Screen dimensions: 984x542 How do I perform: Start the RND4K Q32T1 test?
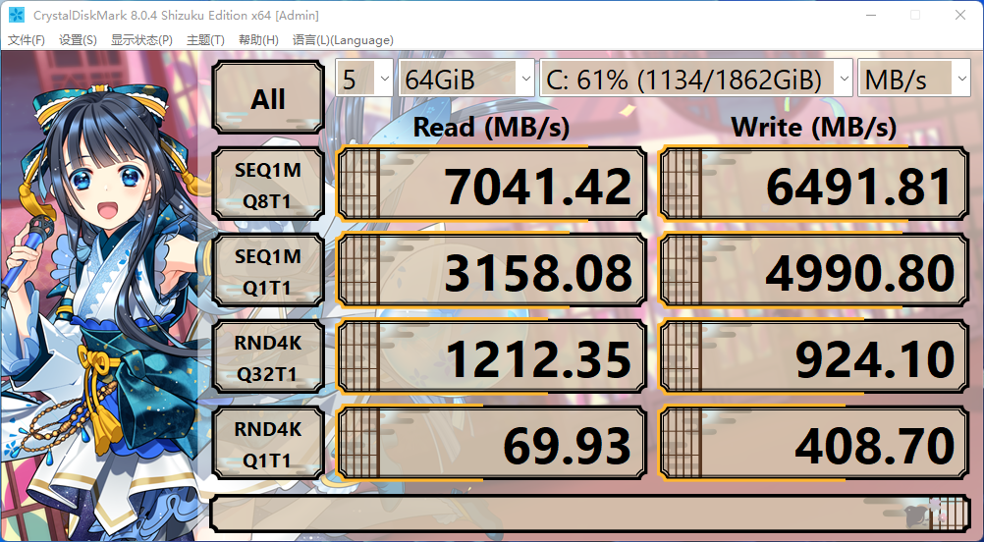click(268, 357)
